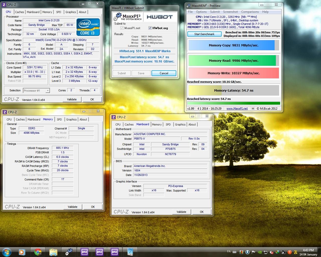
Task: Click the empty text field above the Submit button
Action: point(144,67)
